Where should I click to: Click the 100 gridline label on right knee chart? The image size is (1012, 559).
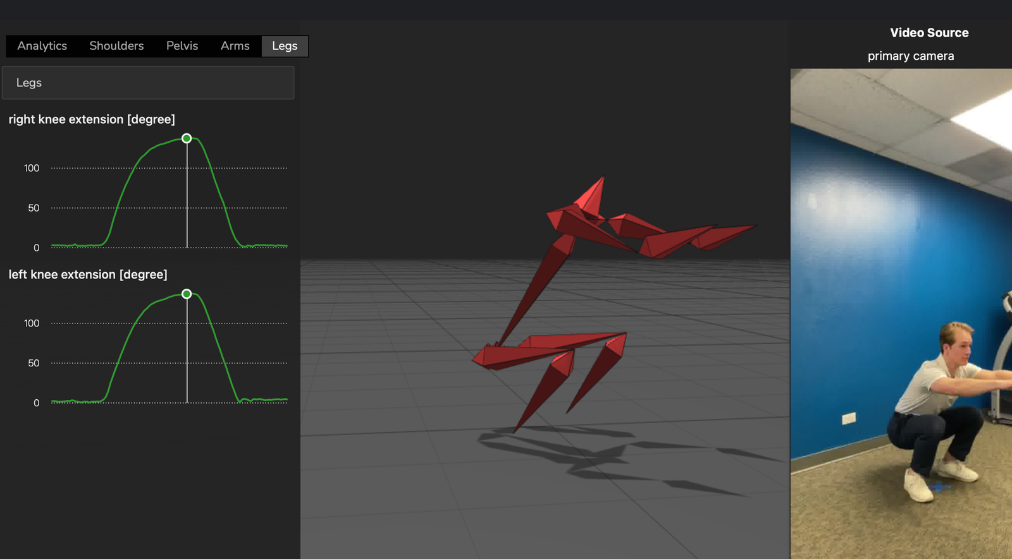(32, 168)
